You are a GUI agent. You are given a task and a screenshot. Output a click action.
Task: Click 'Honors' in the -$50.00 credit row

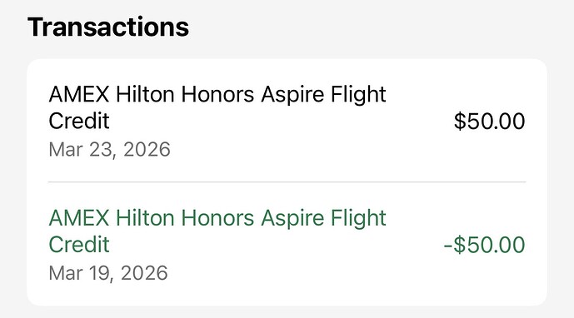point(217,218)
